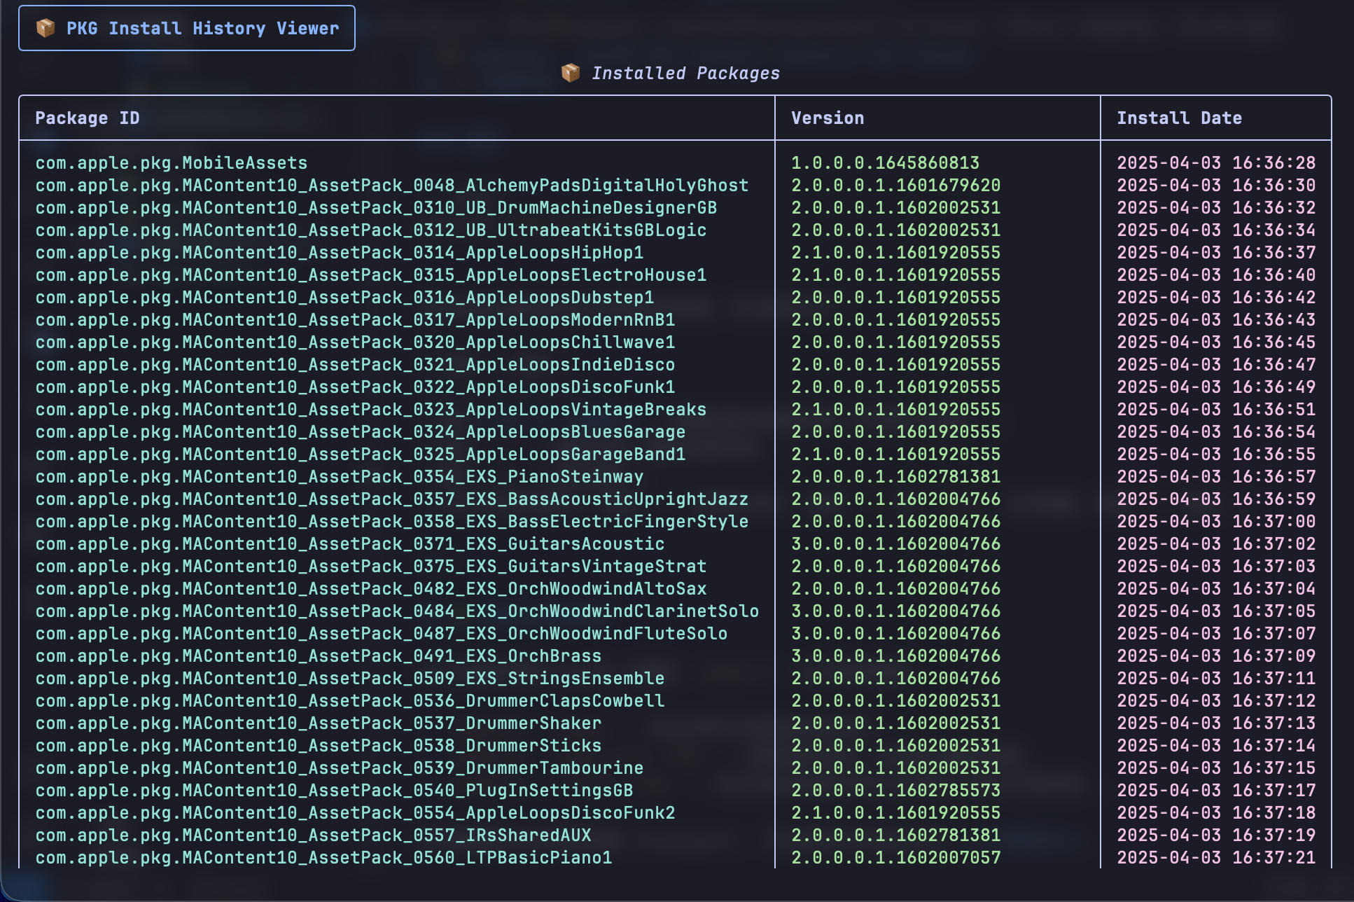Select install date 2025-04-03 16:36:51
This screenshot has width=1354, height=902.
[x=1216, y=409]
